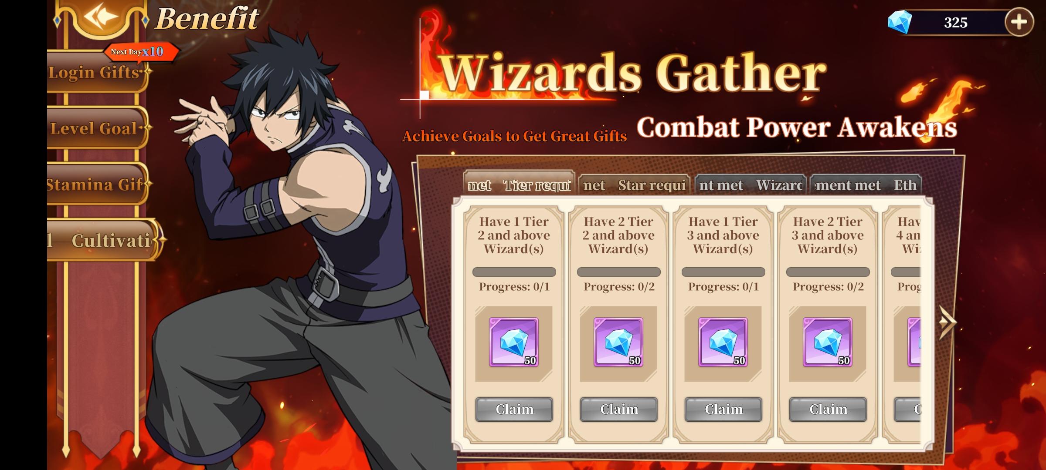The width and height of the screenshot is (1046, 470).
Task: Click progress bar of 1 Tier 3 goal
Action: tap(723, 272)
